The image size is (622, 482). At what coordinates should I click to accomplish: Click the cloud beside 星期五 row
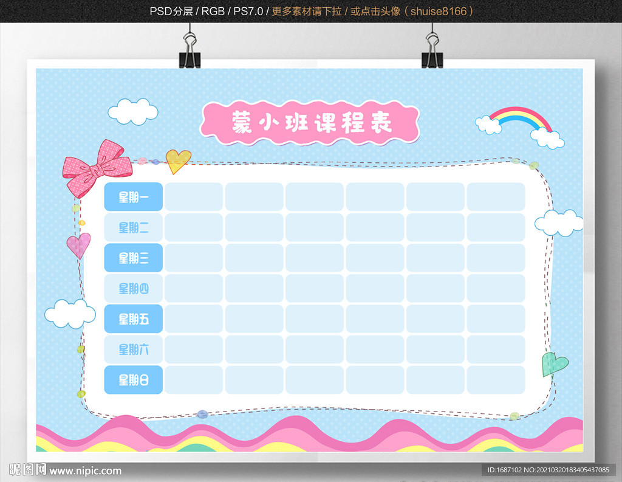click(x=70, y=314)
